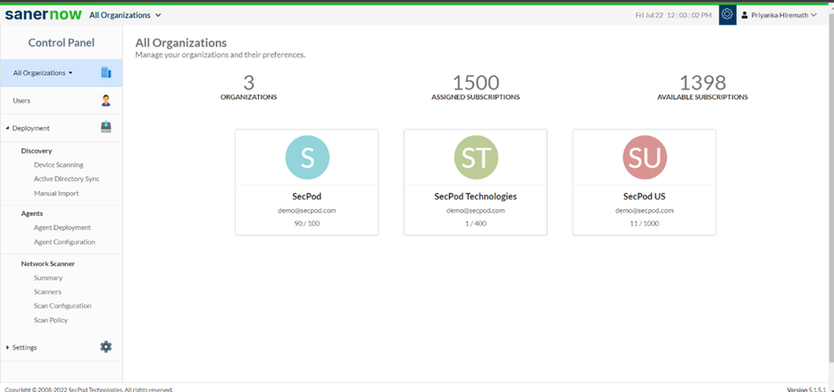834x392 pixels.
Task: Open Active Directory Sync
Action: point(66,179)
